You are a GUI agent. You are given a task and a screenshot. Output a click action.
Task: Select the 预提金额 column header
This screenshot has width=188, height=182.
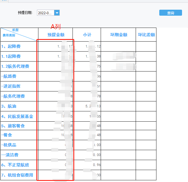click(56, 35)
